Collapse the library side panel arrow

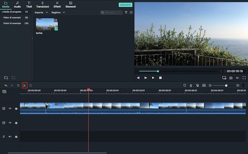32,38
